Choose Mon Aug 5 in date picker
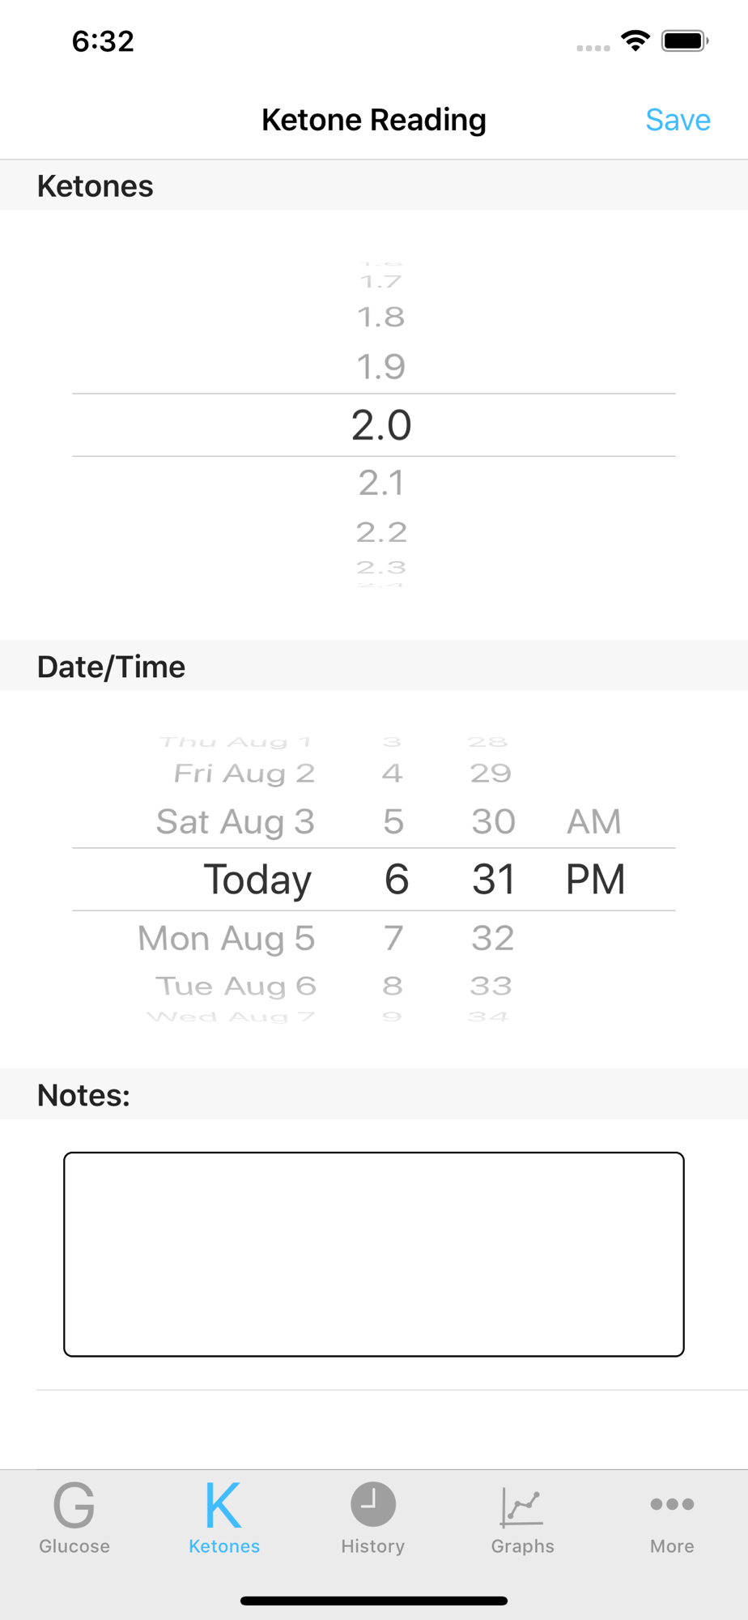 [x=226, y=939]
